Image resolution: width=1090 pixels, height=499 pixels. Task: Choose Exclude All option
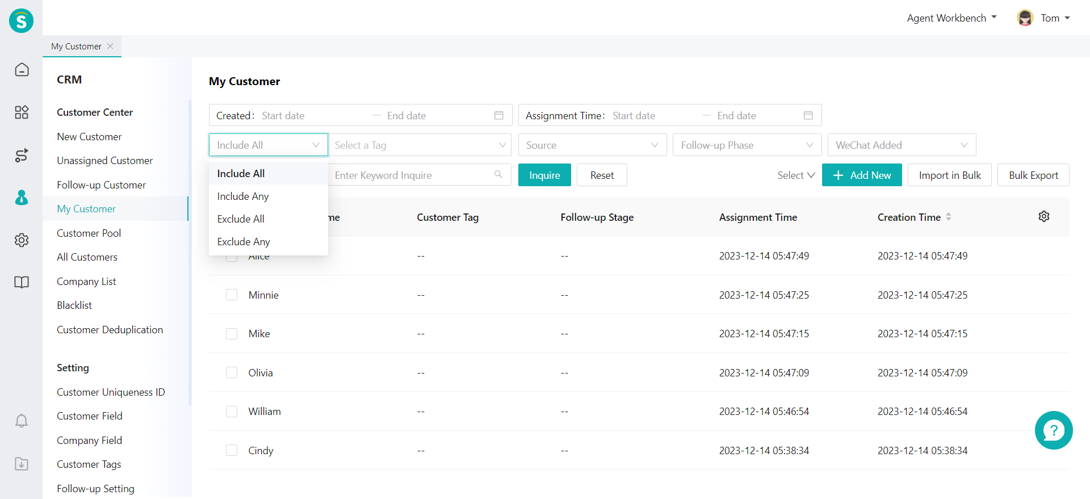269,219
